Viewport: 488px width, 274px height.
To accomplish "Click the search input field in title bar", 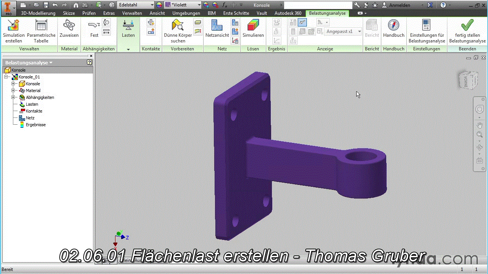I will (x=317, y=5).
